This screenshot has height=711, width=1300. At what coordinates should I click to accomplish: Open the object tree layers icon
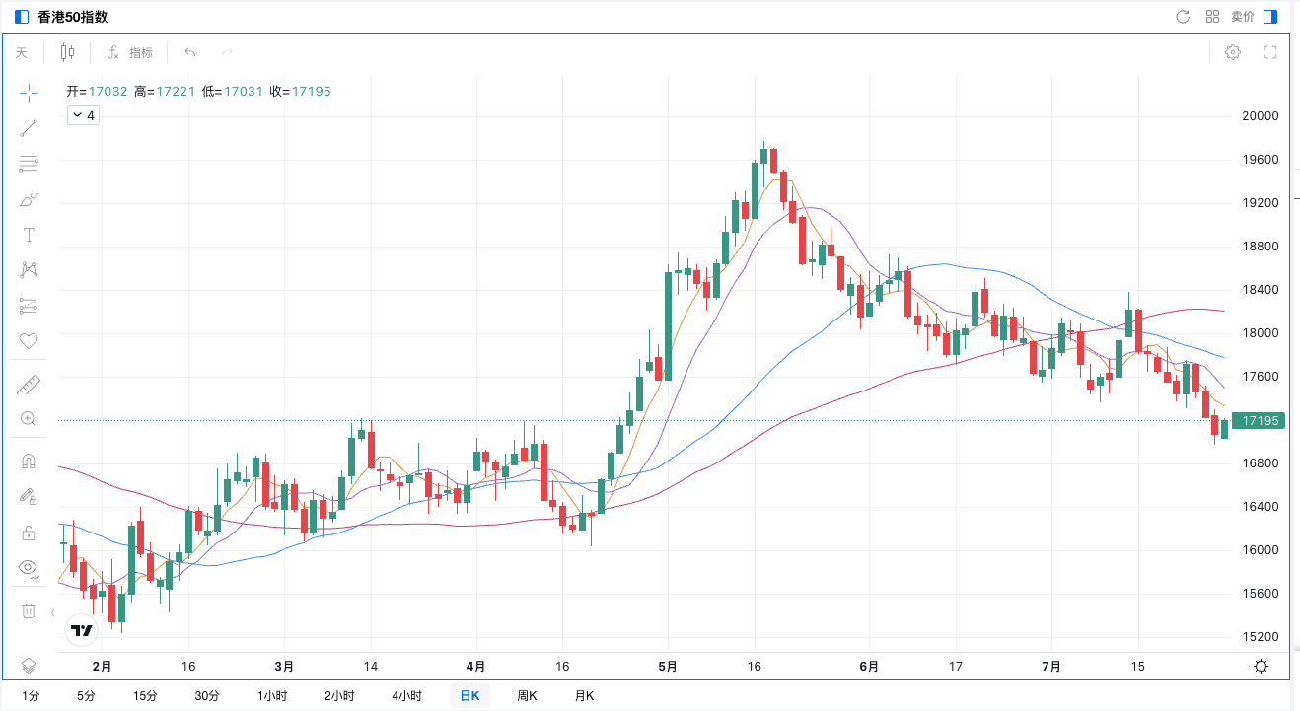(x=29, y=665)
